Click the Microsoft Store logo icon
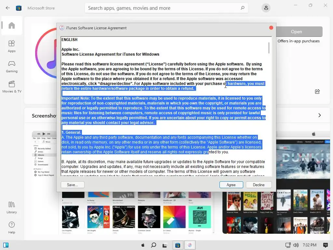The height and width of the screenshot is (250, 333). coord(19,8)
